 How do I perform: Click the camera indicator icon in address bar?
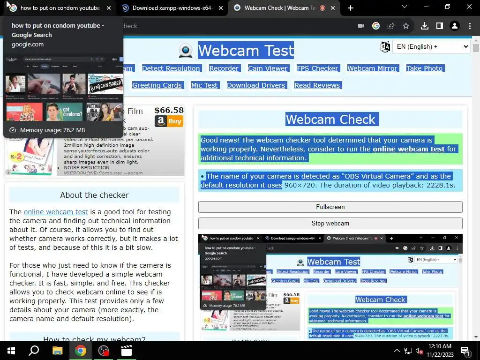(x=361, y=26)
